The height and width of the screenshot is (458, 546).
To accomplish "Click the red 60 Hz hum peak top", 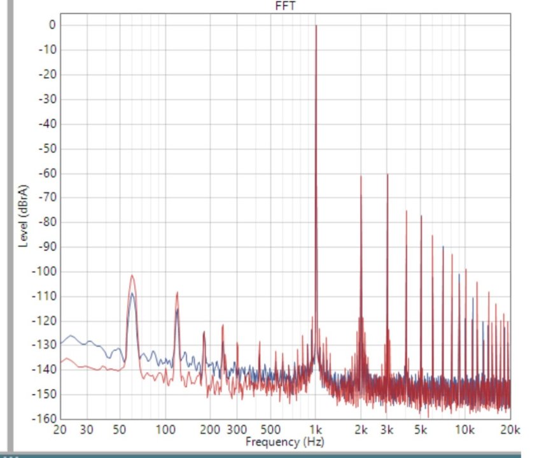I will pyautogui.click(x=132, y=275).
